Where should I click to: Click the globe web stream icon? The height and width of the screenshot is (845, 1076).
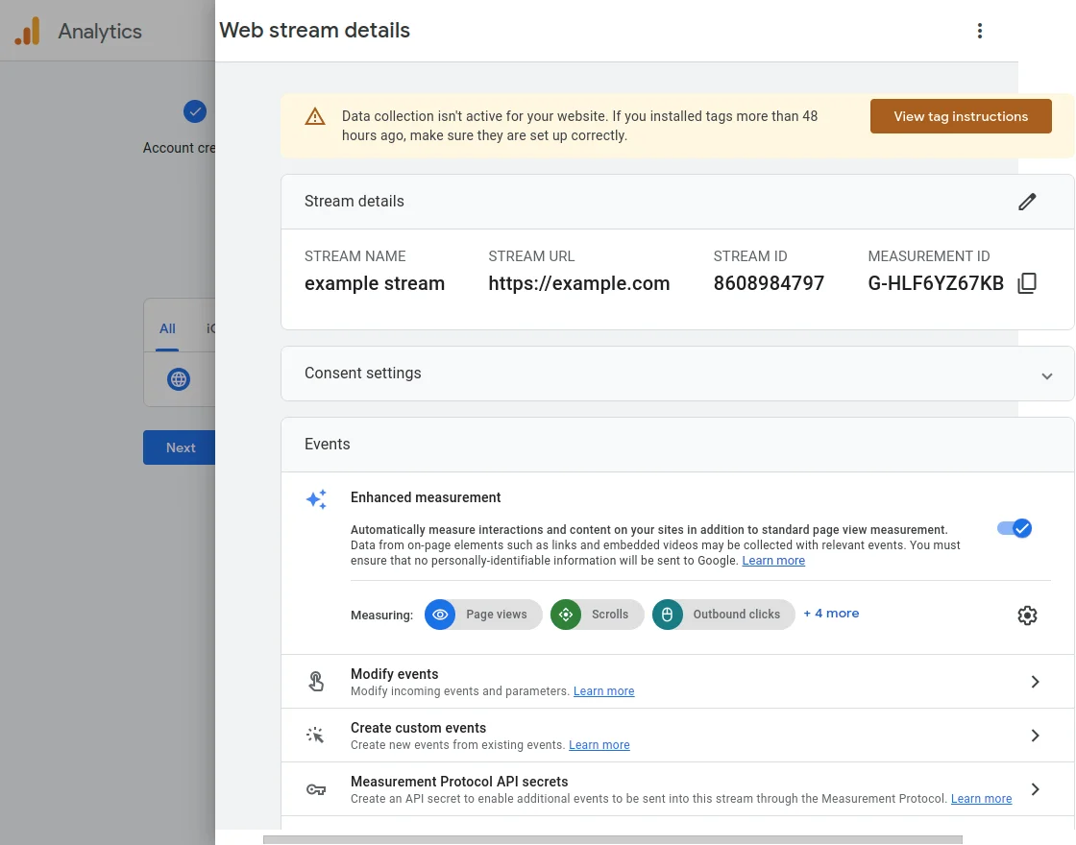pyautogui.click(x=179, y=379)
